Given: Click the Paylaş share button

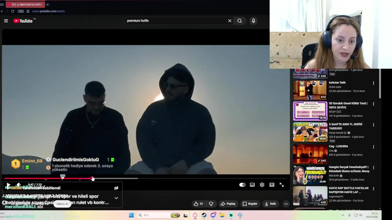Looking at the screenshot, I should pos(228,204).
